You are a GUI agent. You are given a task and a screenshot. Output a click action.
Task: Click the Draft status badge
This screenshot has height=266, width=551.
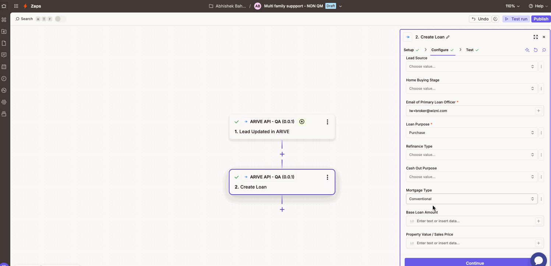click(331, 6)
